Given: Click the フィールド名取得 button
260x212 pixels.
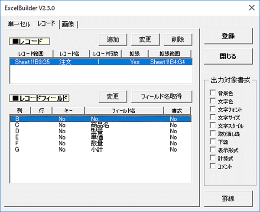Looking at the screenshot, I should click(162, 96).
